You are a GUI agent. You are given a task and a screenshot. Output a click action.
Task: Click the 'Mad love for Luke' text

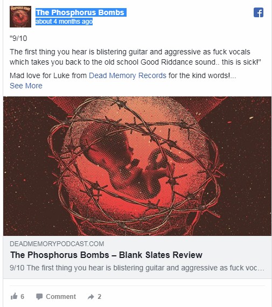(48, 75)
